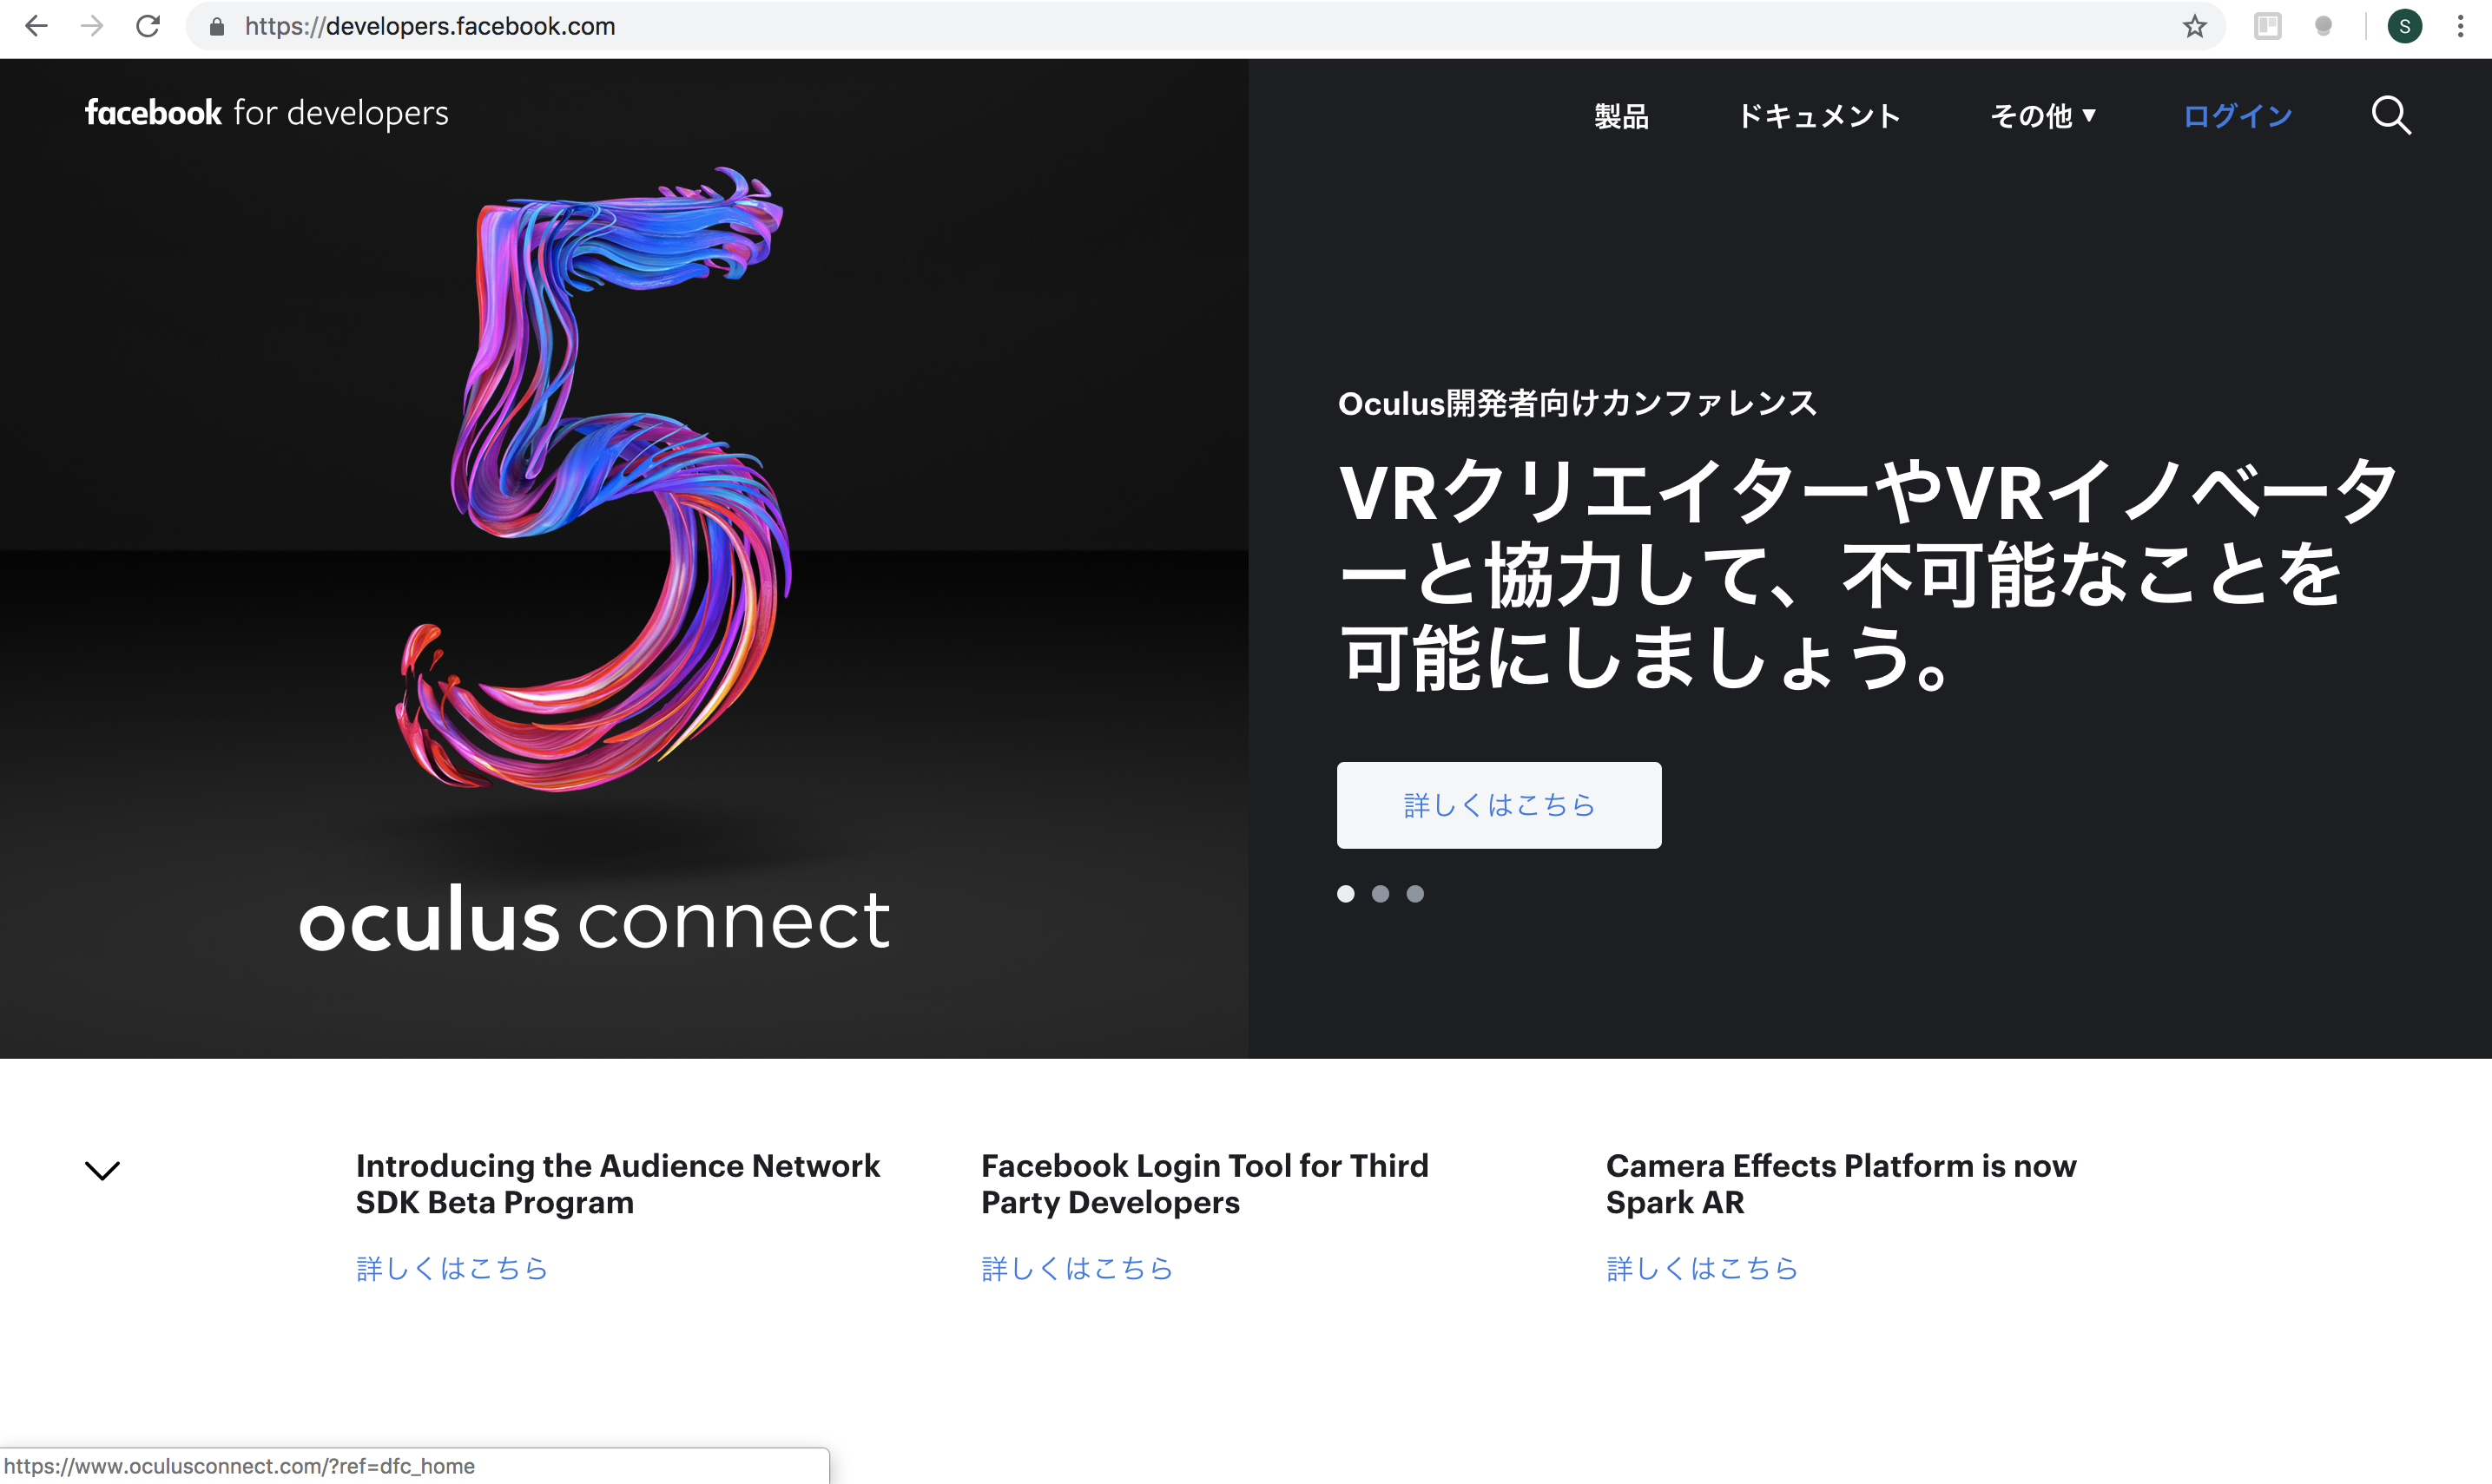This screenshot has height=1484, width=2492.
Task: Reload the page with the refresh icon
Action: click(148, 26)
